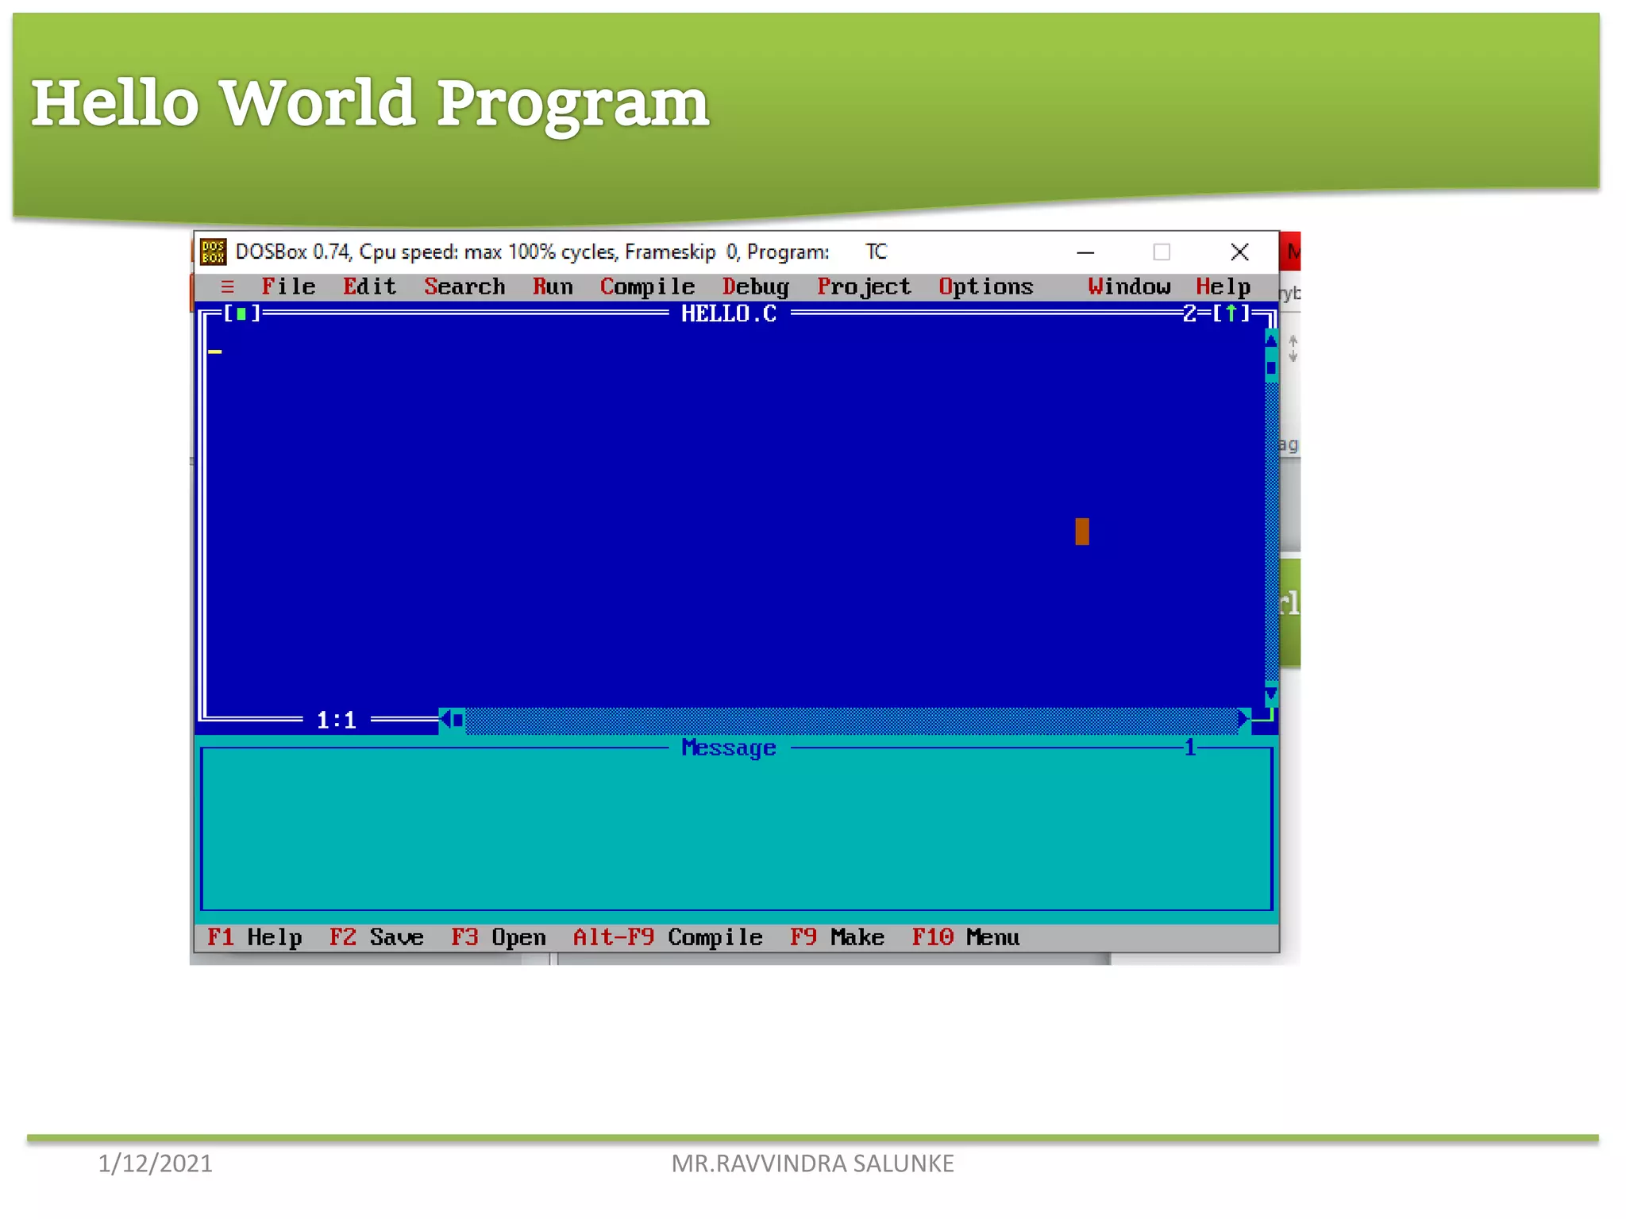
Task: Expand the Window menu
Action: (x=1129, y=286)
